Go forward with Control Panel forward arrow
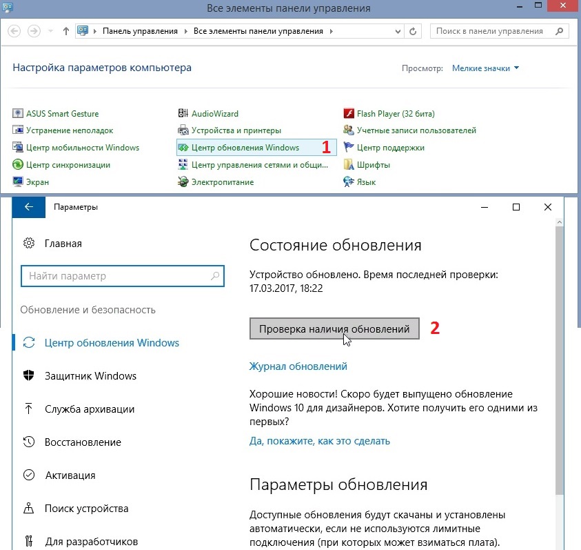Viewport: 581px width, 550px height. click(34, 31)
